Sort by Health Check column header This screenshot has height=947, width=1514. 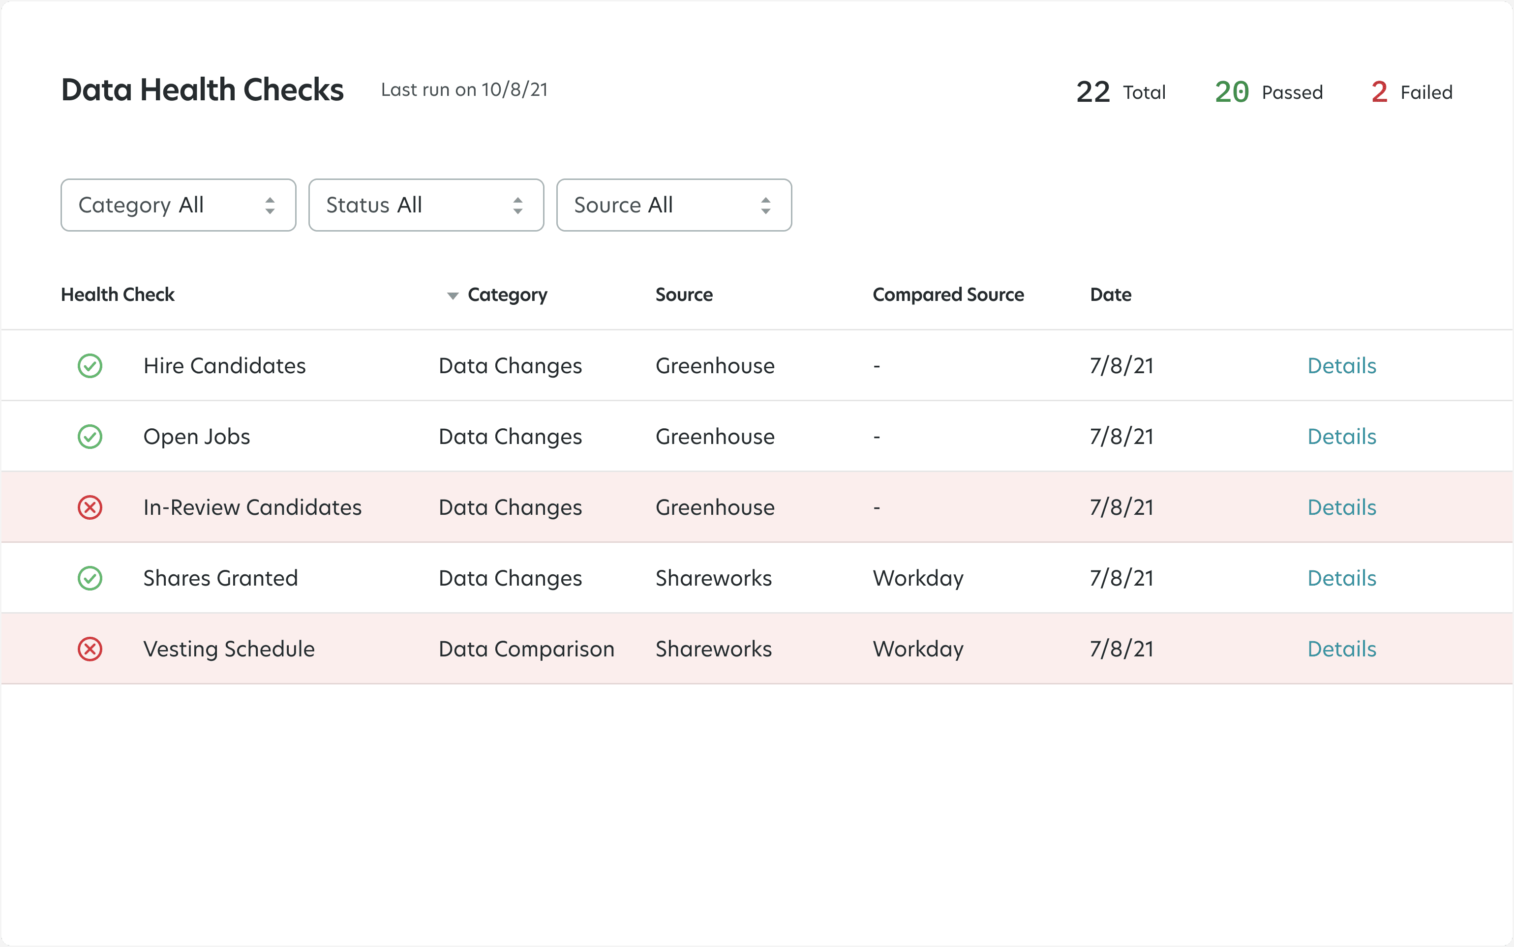coord(117,295)
